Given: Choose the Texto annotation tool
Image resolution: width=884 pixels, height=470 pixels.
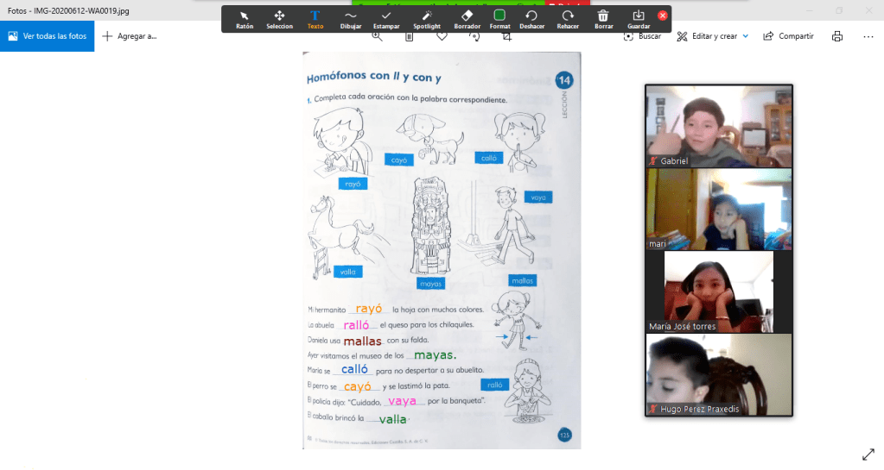Looking at the screenshot, I should coord(315,19).
